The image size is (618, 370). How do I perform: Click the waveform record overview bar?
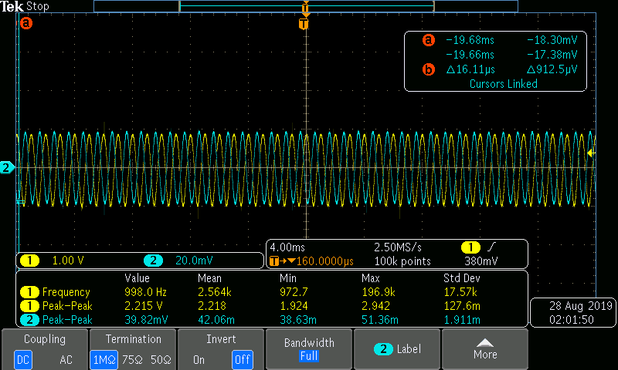click(306, 6)
